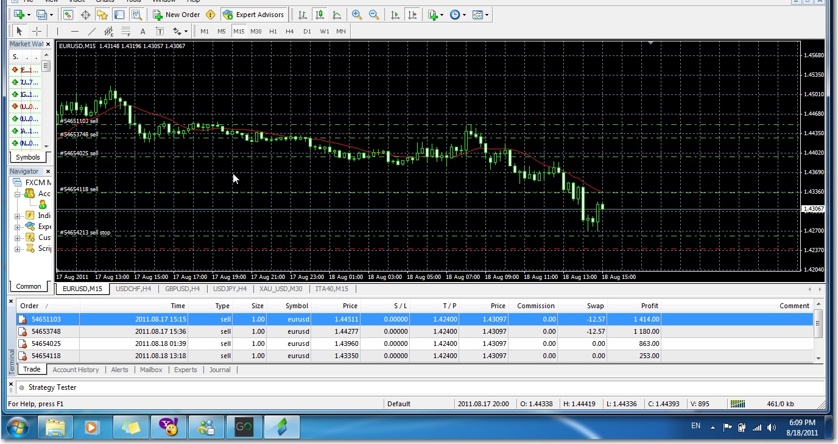
Task: Open the GBPUSD,H4 chart tab
Action: pyautogui.click(x=182, y=289)
